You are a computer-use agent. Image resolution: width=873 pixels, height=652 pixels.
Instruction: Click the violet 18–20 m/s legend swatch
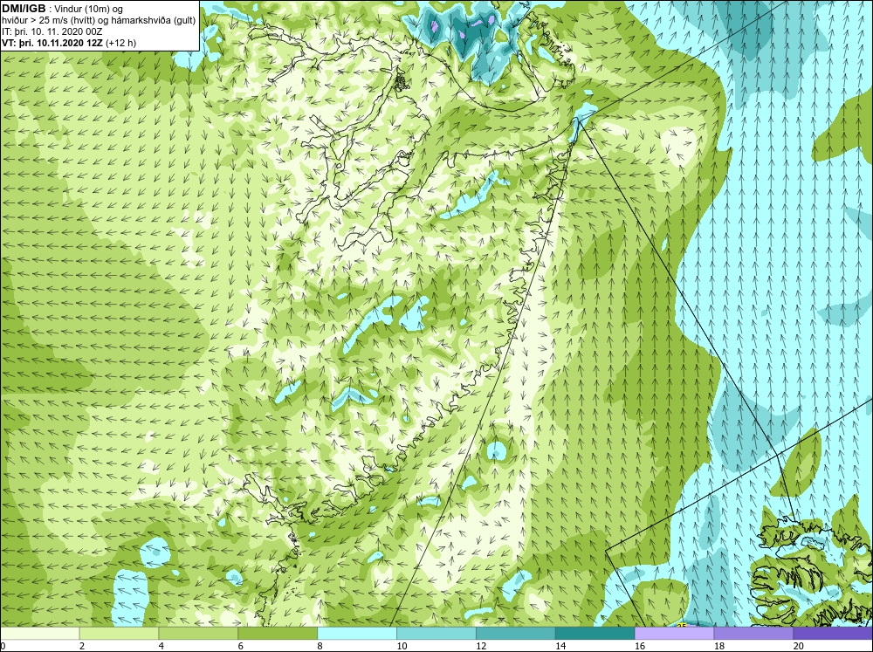tap(754, 634)
